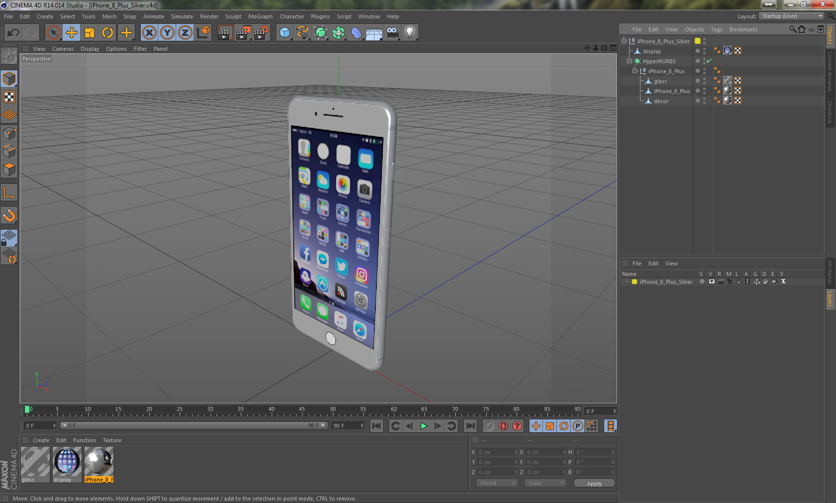Screen dimensions: 836x503
Task: Select the display object in tree
Action: 652,51
